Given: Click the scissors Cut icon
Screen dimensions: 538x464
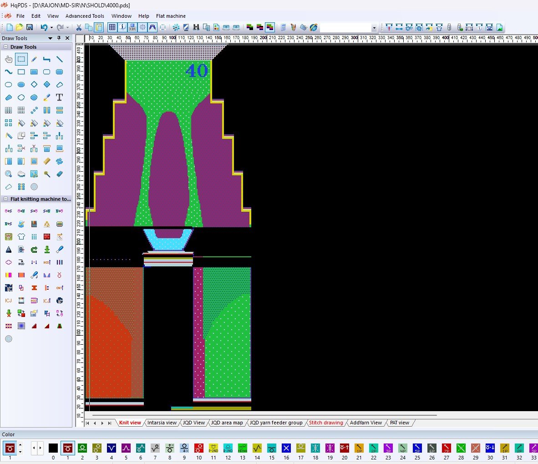Looking at the screenshot, I should click(79, 27).
